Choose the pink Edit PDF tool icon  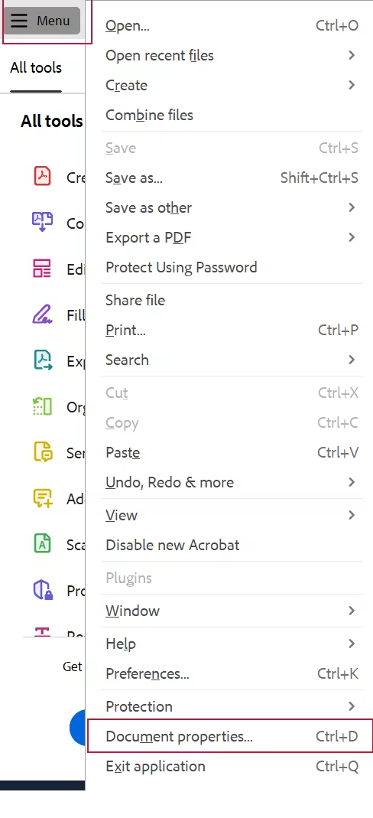click(x=42, y=268)
